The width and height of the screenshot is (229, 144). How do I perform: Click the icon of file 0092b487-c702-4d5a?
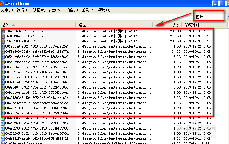[3, 87]
